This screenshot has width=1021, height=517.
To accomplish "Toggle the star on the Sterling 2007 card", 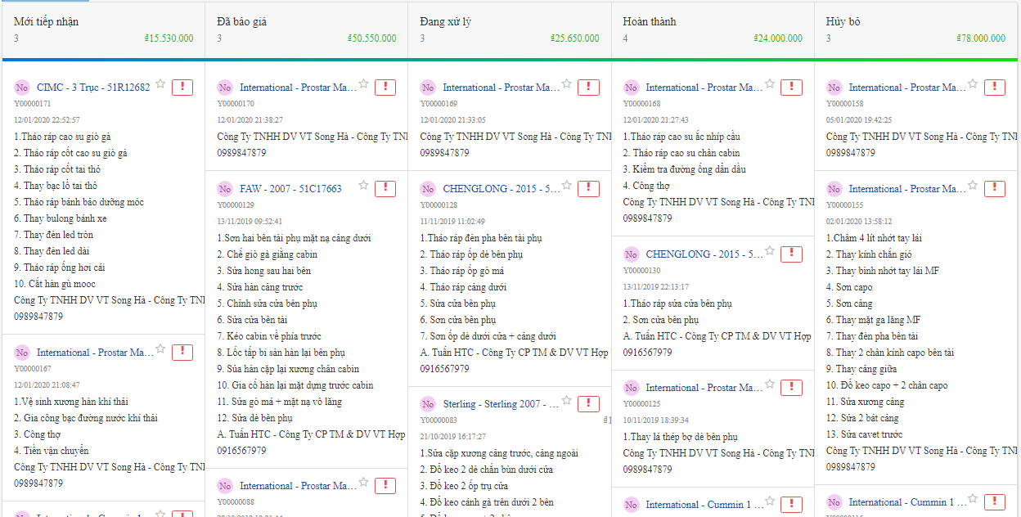I will click(566, 401).
